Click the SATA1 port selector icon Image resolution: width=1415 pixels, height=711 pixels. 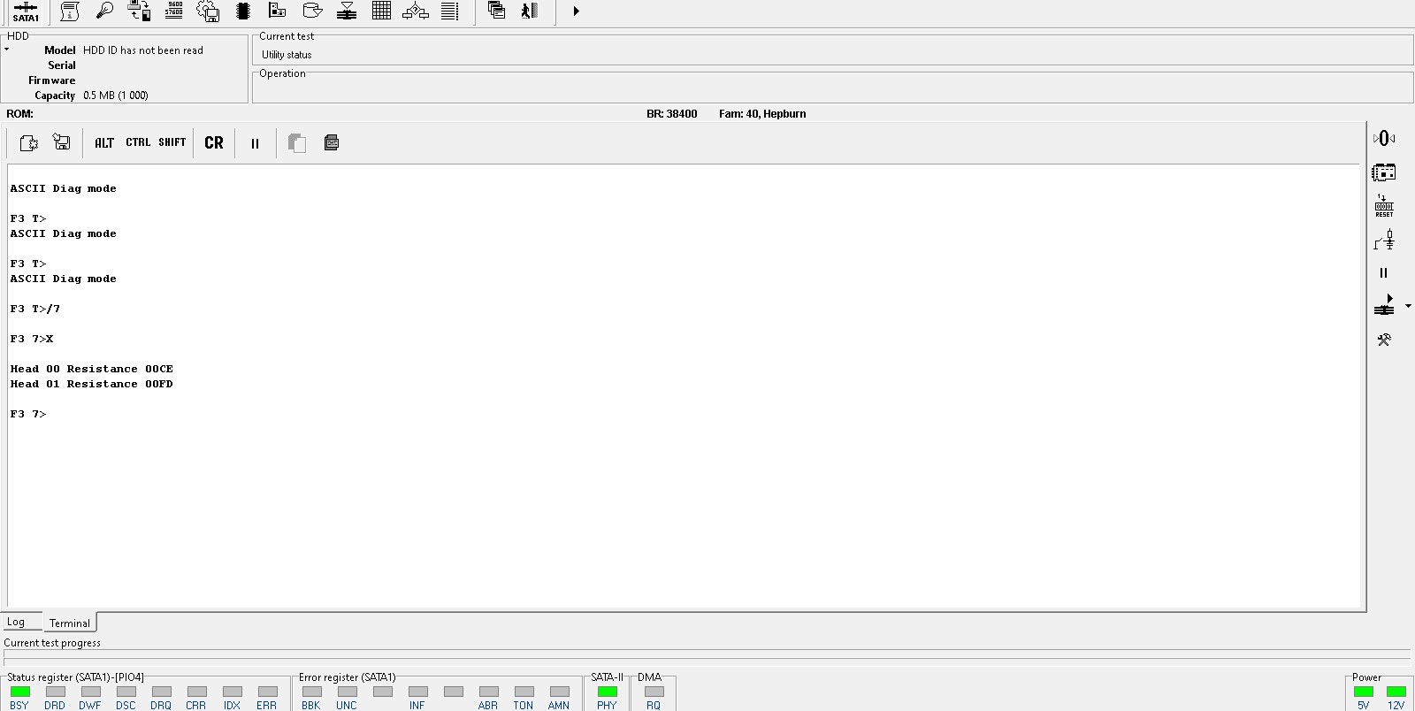(26, 11)
